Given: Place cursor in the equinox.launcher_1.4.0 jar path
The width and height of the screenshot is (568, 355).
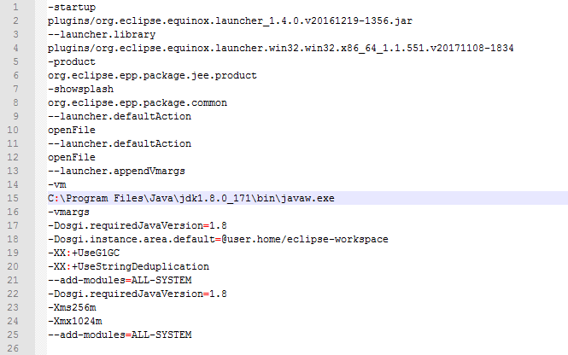Looking at the screenshot, I should [x=230, y=21].
